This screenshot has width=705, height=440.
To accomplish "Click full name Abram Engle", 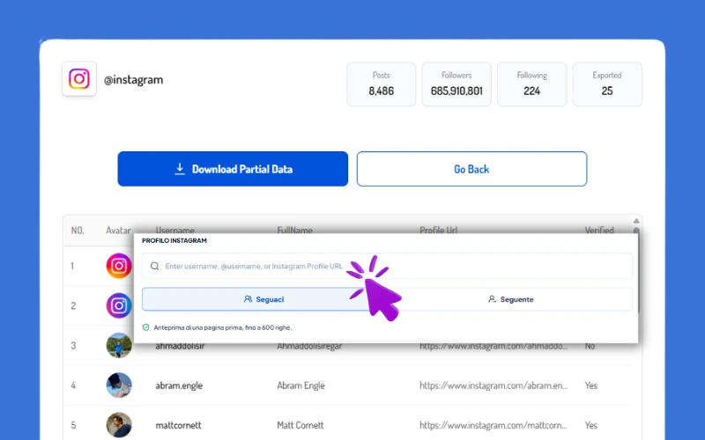I will coord(301,385).
